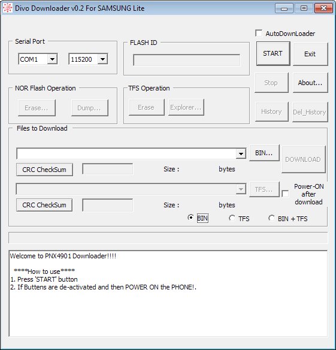336x350 pixels.
Task: Click the '****How to use****' log line
Action: point(44,271)
